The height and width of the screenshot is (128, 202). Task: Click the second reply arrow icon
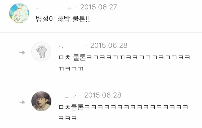[x=22, y=101]
